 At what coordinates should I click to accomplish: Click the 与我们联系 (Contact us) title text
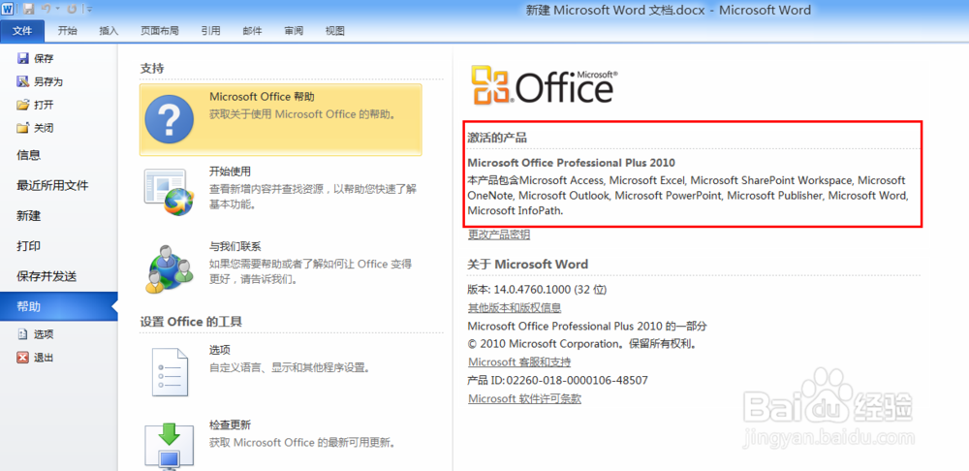(234, 246)
